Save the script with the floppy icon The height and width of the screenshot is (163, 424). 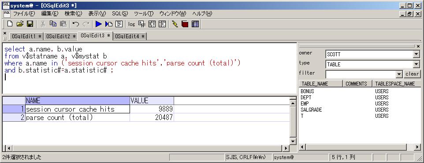(30, 24)
